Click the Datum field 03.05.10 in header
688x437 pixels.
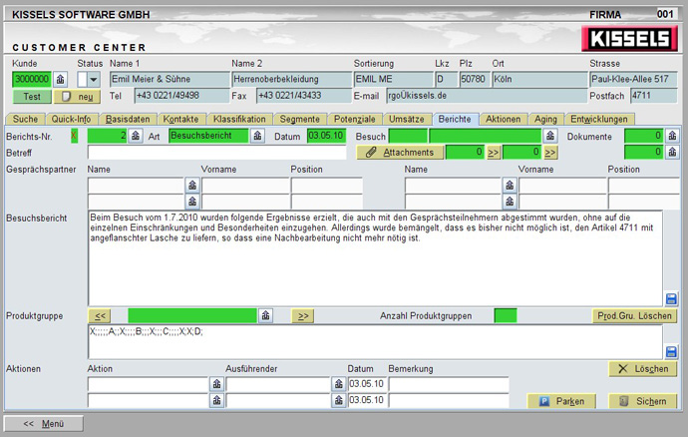pyautogui.click(x=326, y=136)
